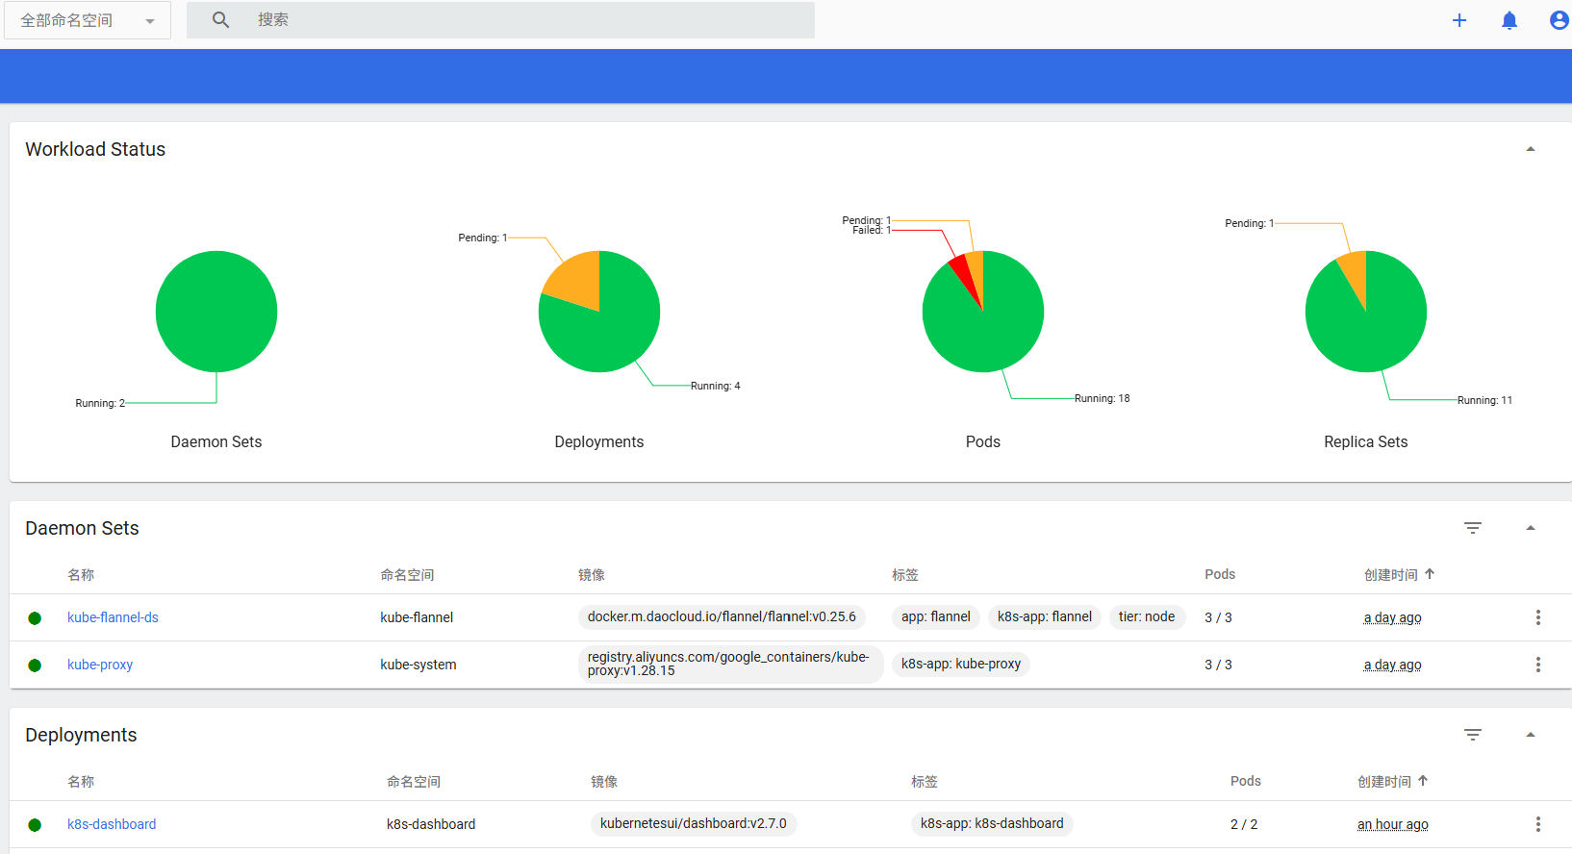Click the 'Running: 2' Daemon Sets label
This screenshot has width=1572, height=854.
point(100,403)
